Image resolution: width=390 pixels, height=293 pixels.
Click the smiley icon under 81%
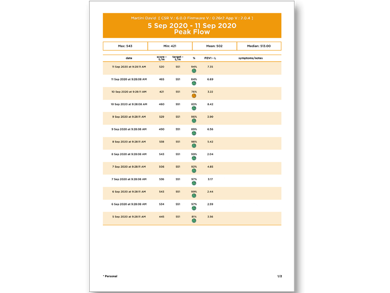194,221
